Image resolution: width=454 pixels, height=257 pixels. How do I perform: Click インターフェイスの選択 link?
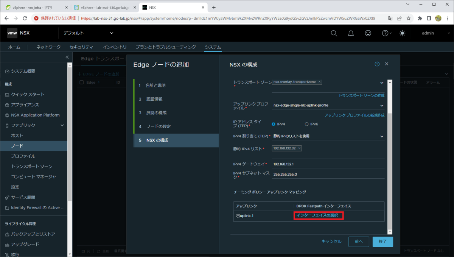[x=317, y=215]
